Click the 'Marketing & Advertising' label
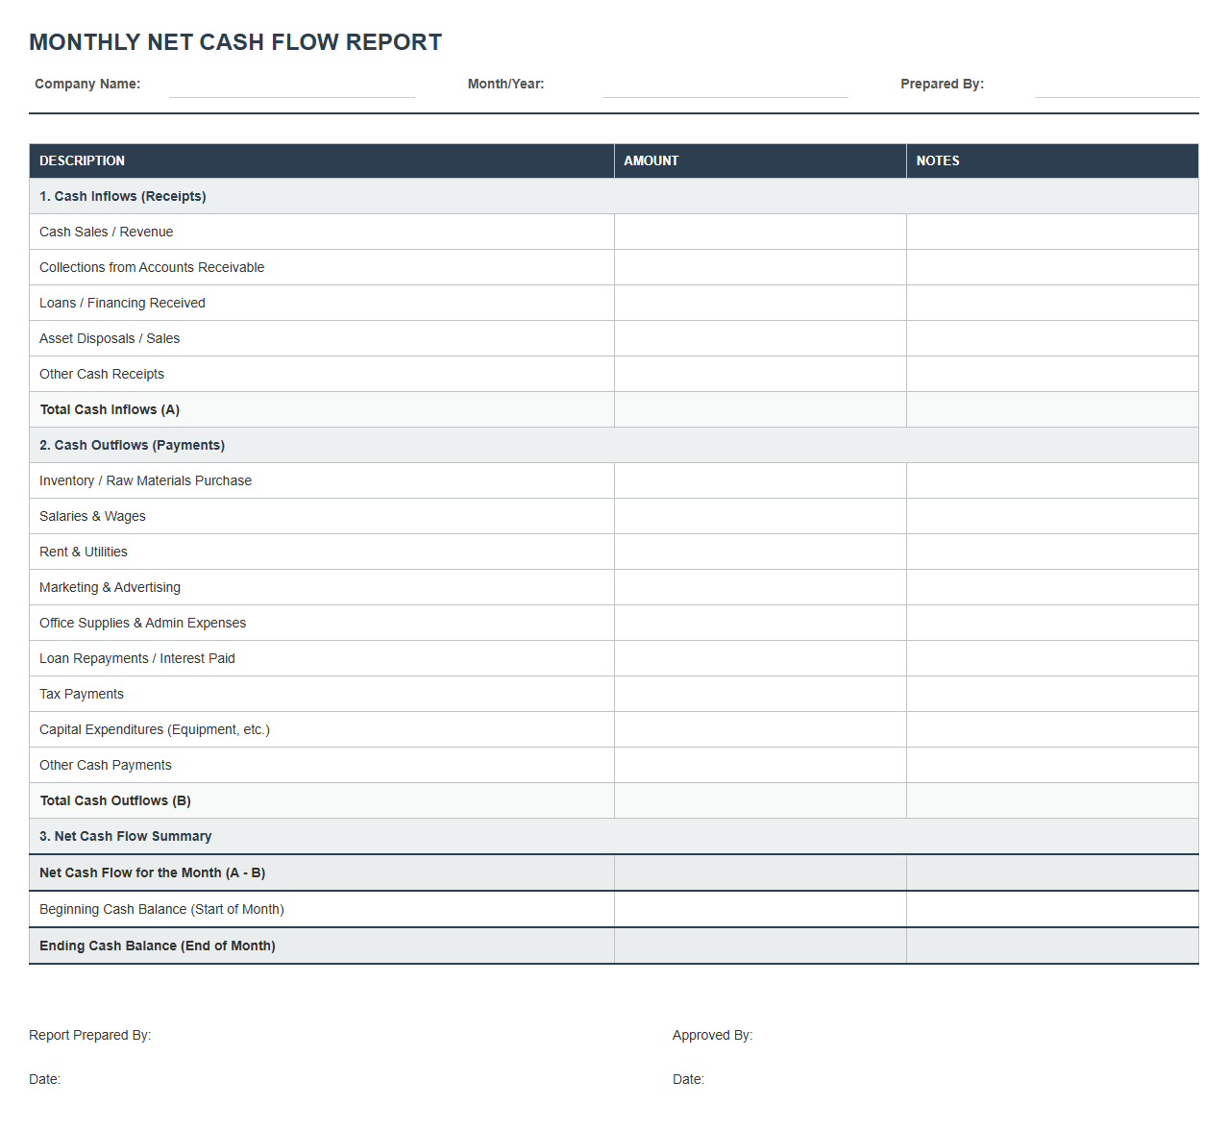The height and width of the screenshot is (1130, 1228). tap(110, 587)
